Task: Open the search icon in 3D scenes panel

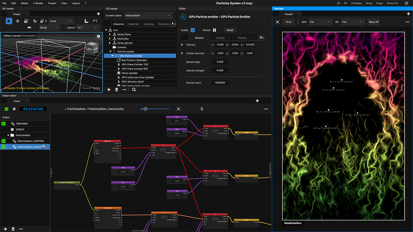Action: click(134, 90)
